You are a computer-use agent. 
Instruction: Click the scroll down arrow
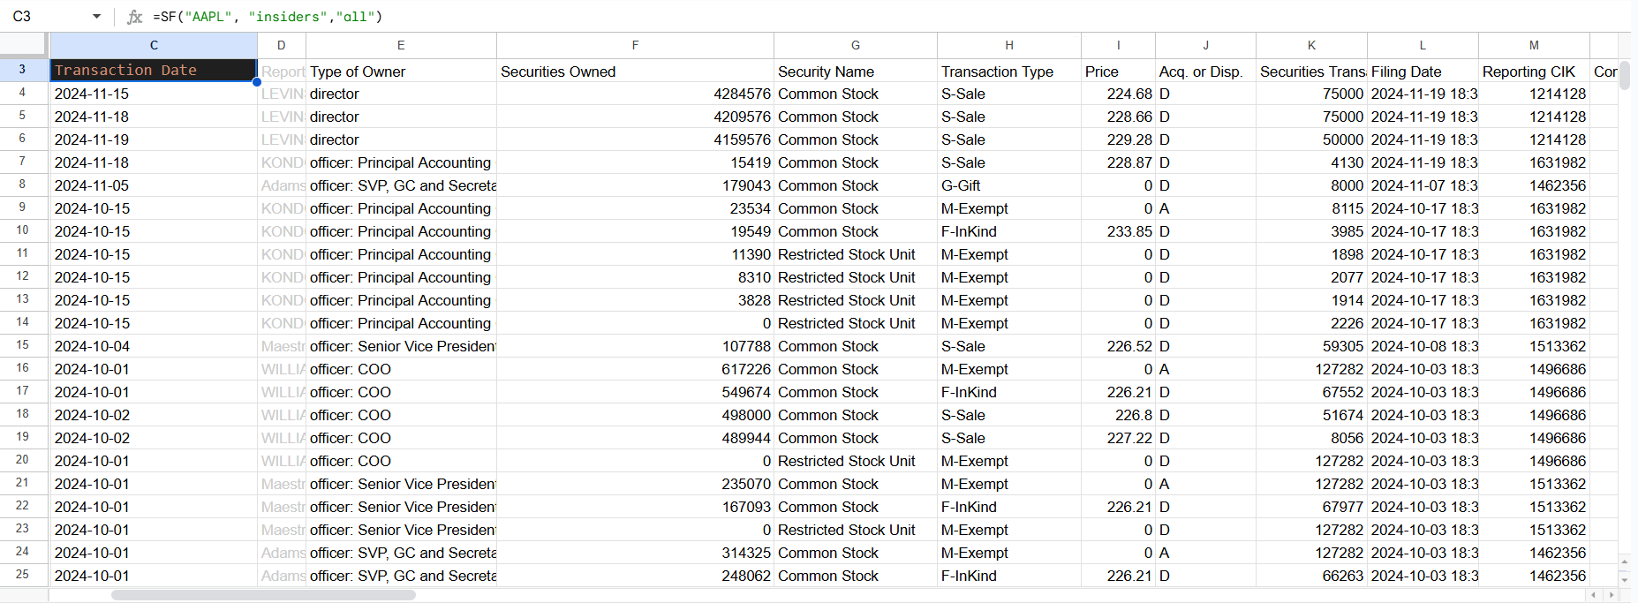[1625, 579]
